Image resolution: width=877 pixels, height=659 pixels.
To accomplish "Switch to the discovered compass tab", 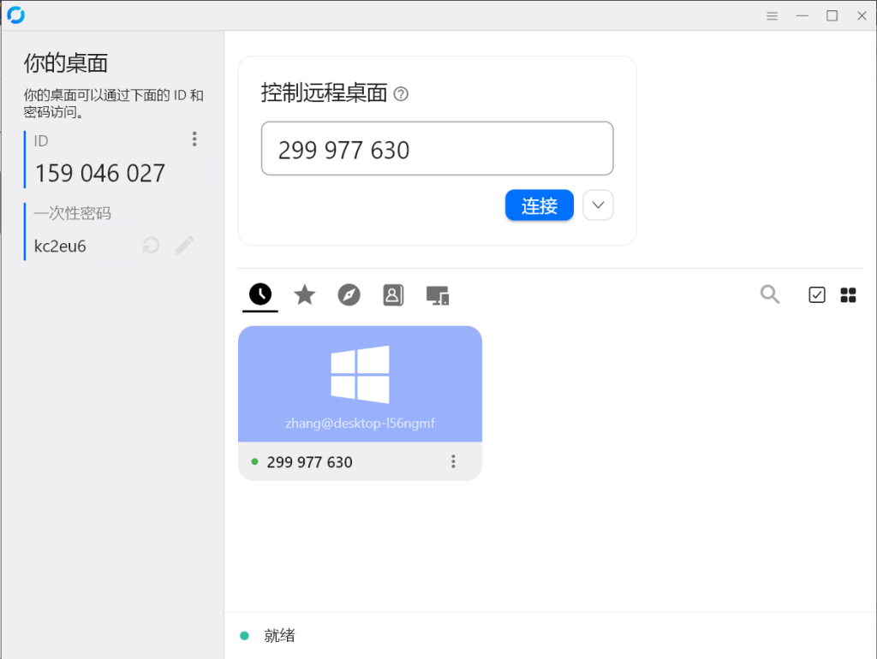I will pos(349,294).
